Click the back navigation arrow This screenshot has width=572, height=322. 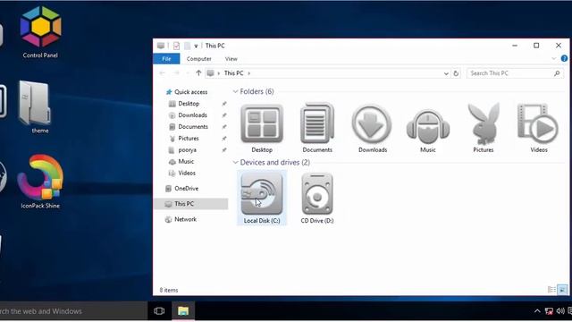(163, 73)
